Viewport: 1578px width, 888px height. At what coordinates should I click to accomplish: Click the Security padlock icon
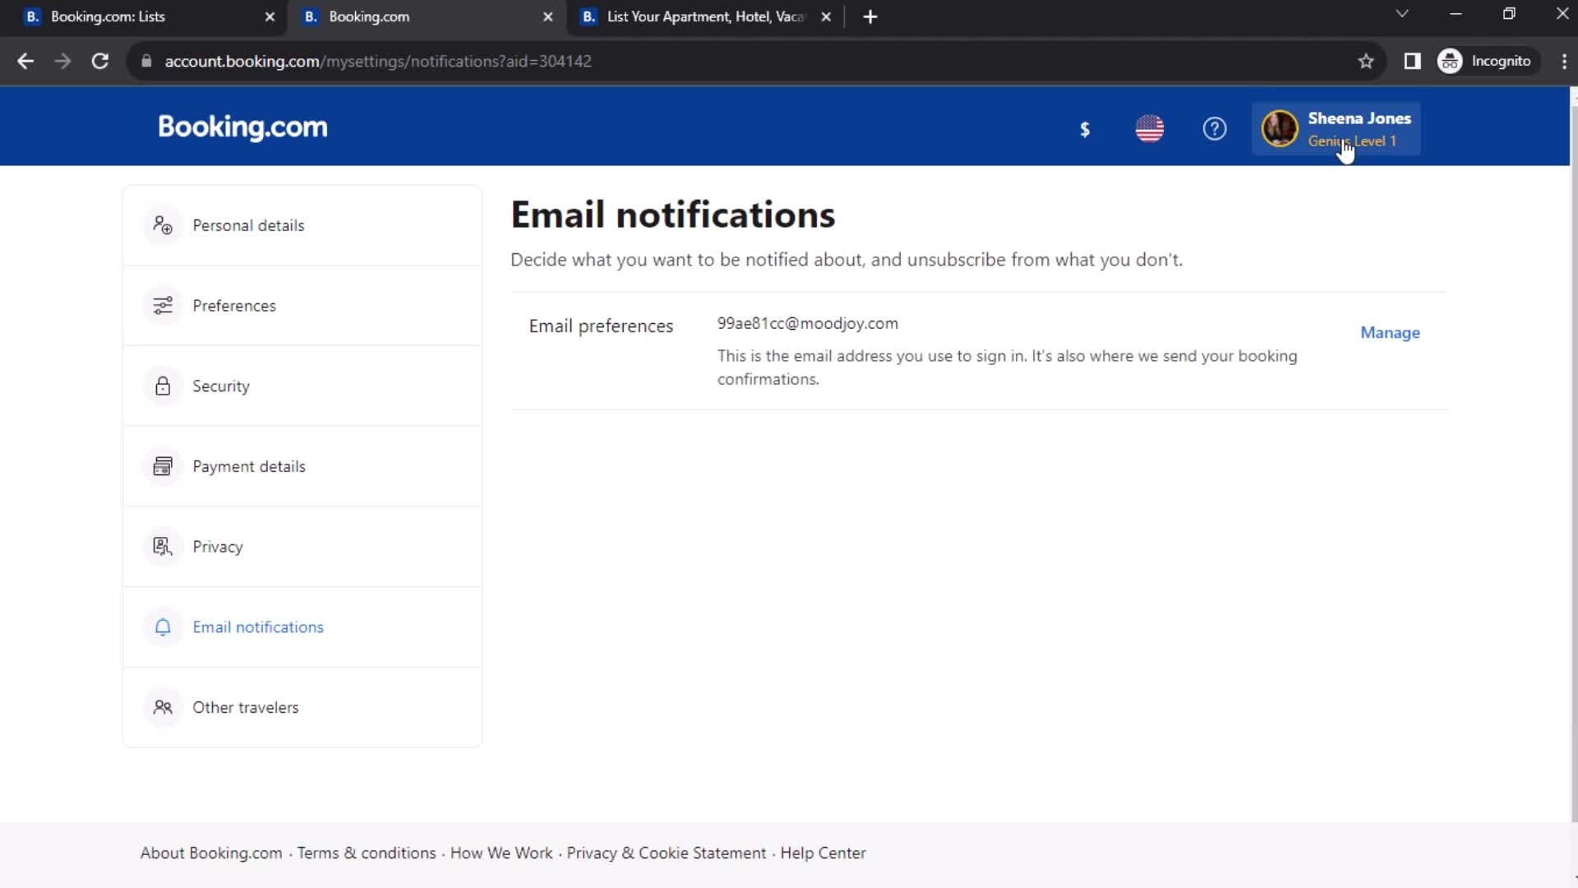click(163, 386)
